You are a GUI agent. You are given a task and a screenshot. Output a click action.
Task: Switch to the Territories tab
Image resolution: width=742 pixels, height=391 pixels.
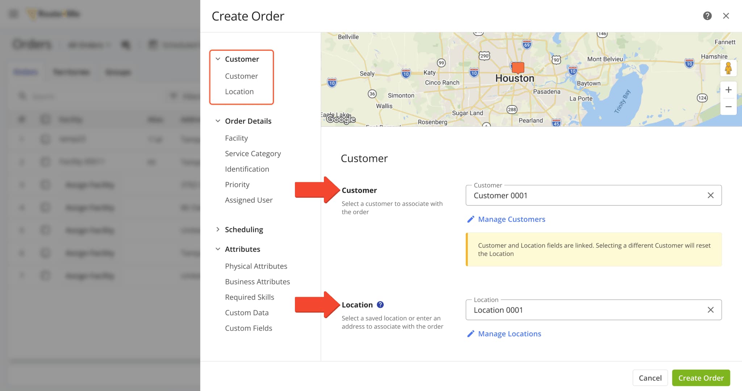pyautogui.click(x=71, y=72)
